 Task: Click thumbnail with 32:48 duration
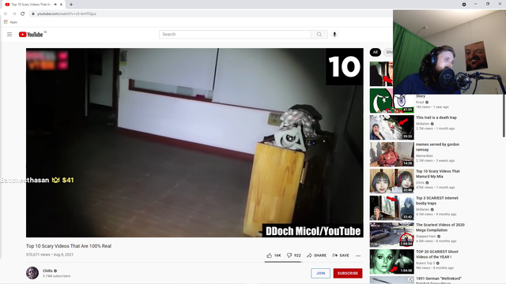[x=392, y=181]
